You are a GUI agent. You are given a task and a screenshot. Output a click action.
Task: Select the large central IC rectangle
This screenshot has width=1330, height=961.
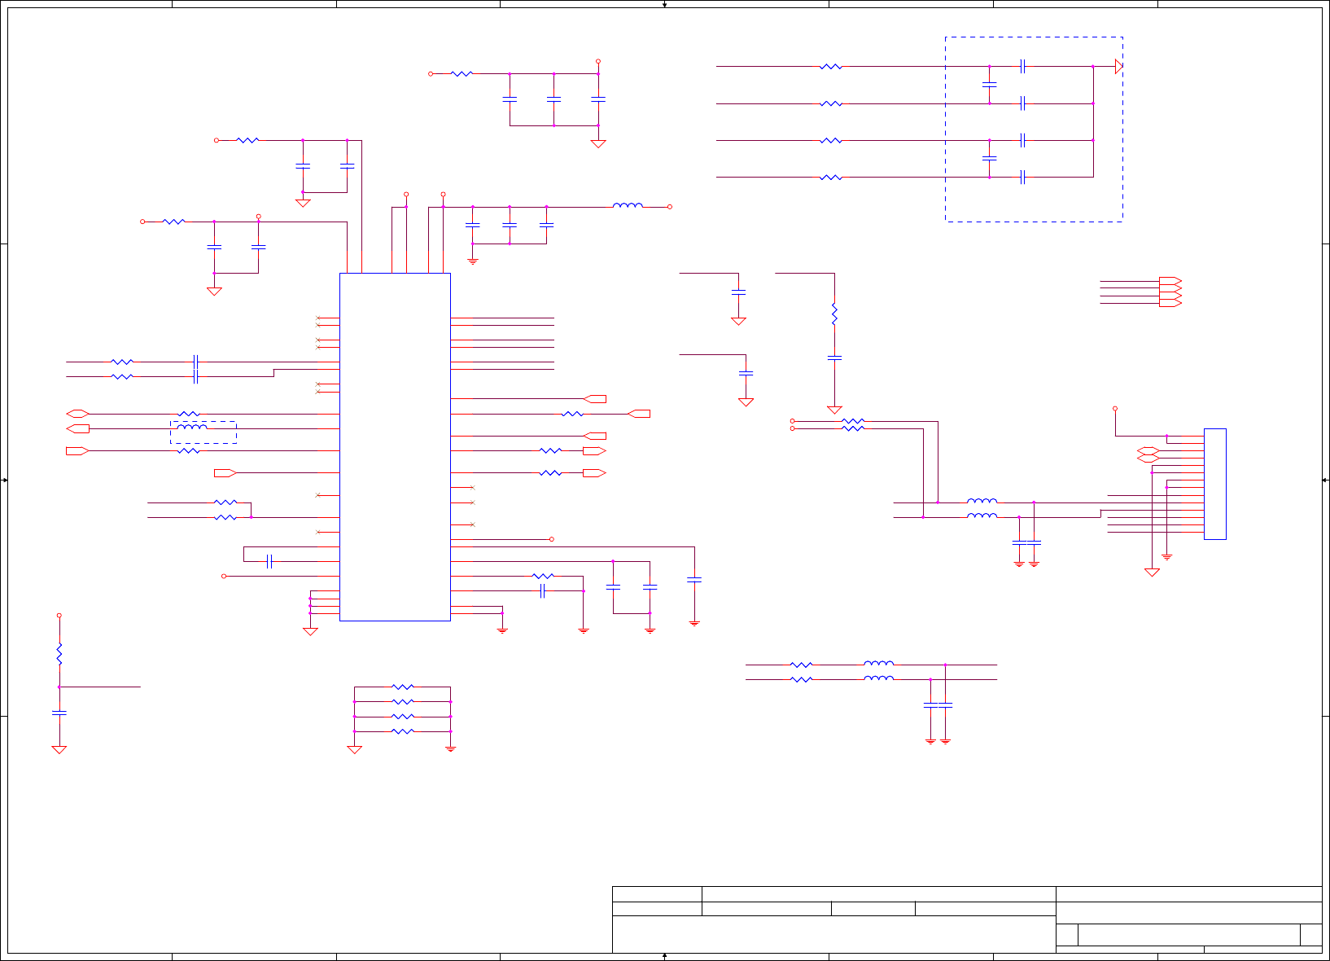[x=395, y=446]
